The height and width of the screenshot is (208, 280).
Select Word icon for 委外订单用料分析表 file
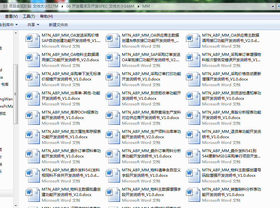pyautogui.click(x=113, y=156)
